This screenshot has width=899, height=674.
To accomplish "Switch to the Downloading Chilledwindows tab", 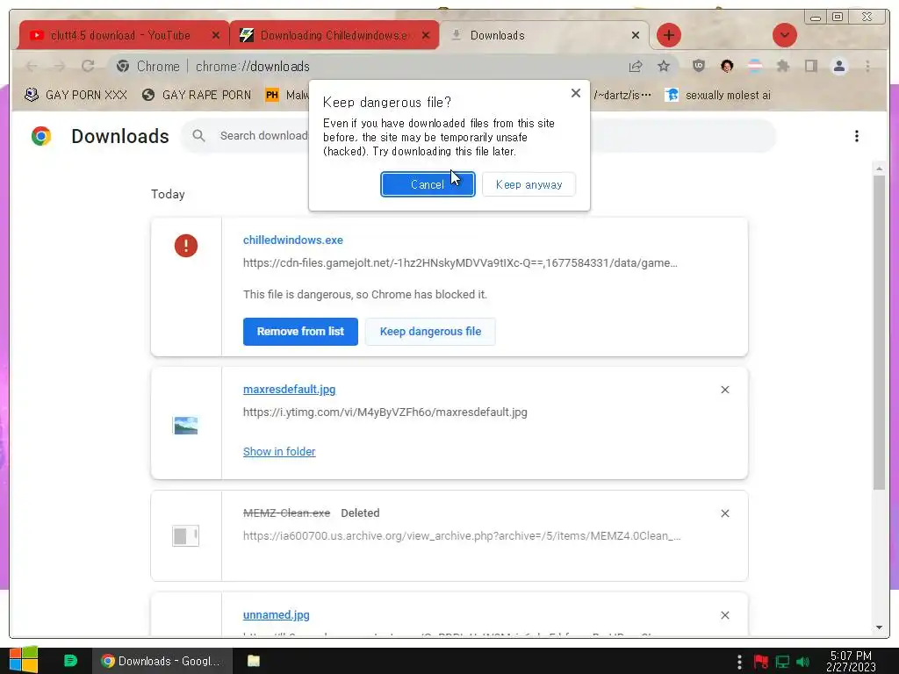I will coord(334,35).
